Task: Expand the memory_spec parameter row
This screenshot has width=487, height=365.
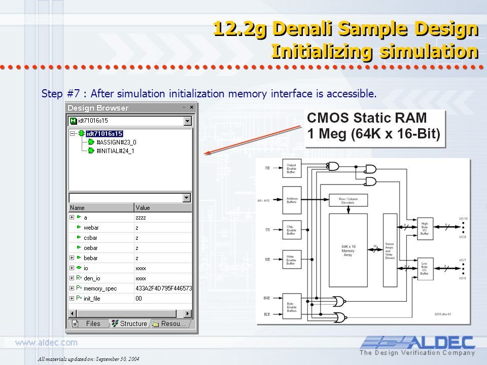Action: (72, 288)
